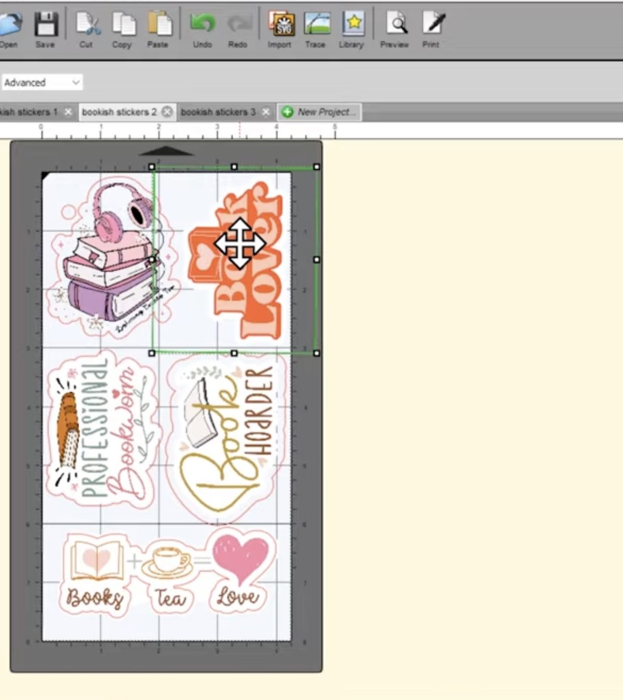Click the top-middle selection handle
Viewport: 623px width, 700px height.
coord(234,167)
